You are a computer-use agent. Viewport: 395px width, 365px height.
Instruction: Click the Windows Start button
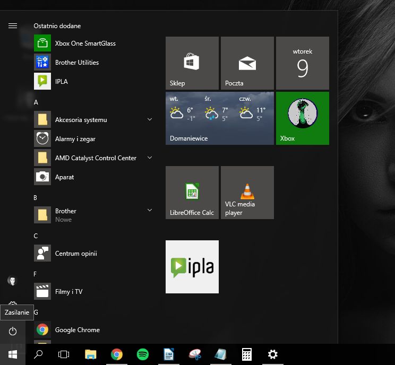tap(12, 354)
